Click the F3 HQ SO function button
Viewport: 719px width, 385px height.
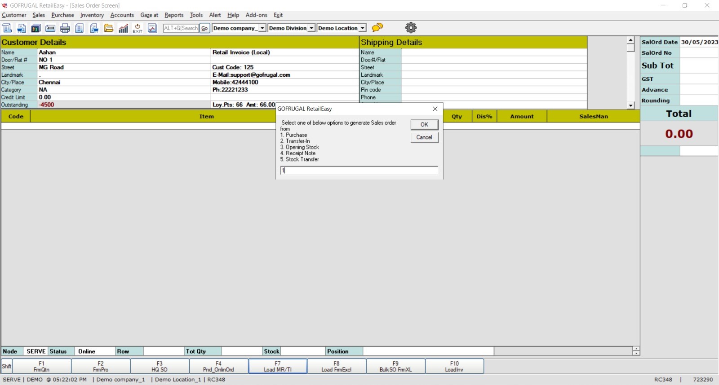point(160,366)
